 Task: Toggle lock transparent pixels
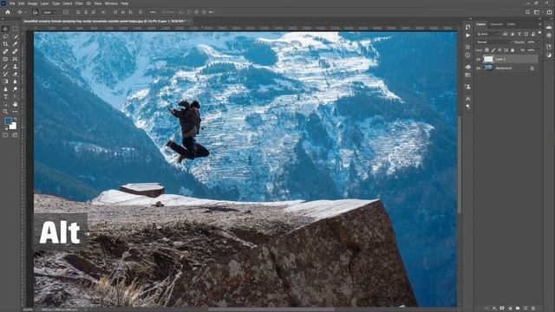(x=487, y=50)
